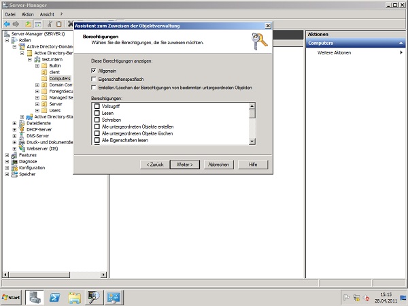Screen dimensions: 408x306
Task: Click the grey Forward arrow toolbar icon
Action: [x=16, y=24]
